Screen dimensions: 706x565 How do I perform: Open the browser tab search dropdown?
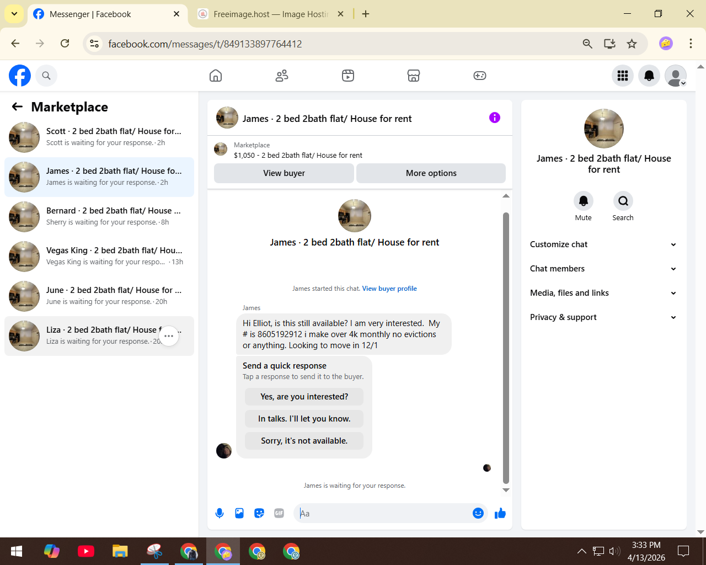click(x=14, y=14)
